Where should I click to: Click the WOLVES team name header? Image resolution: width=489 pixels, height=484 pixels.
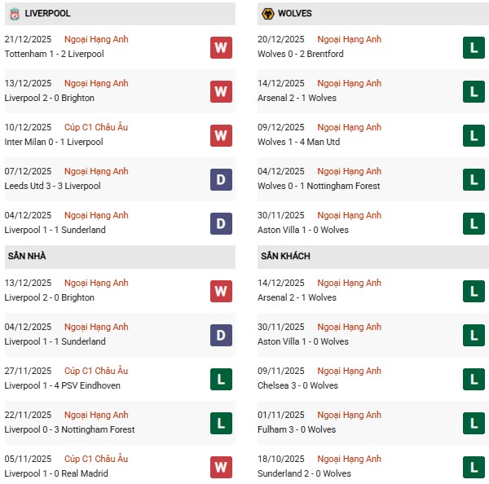pos(294,14)
